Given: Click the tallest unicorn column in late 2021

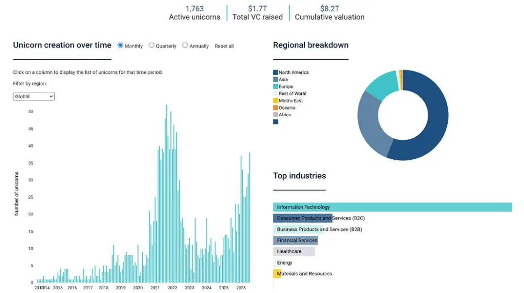Looking at the screenshot, I should coord(166,194).
